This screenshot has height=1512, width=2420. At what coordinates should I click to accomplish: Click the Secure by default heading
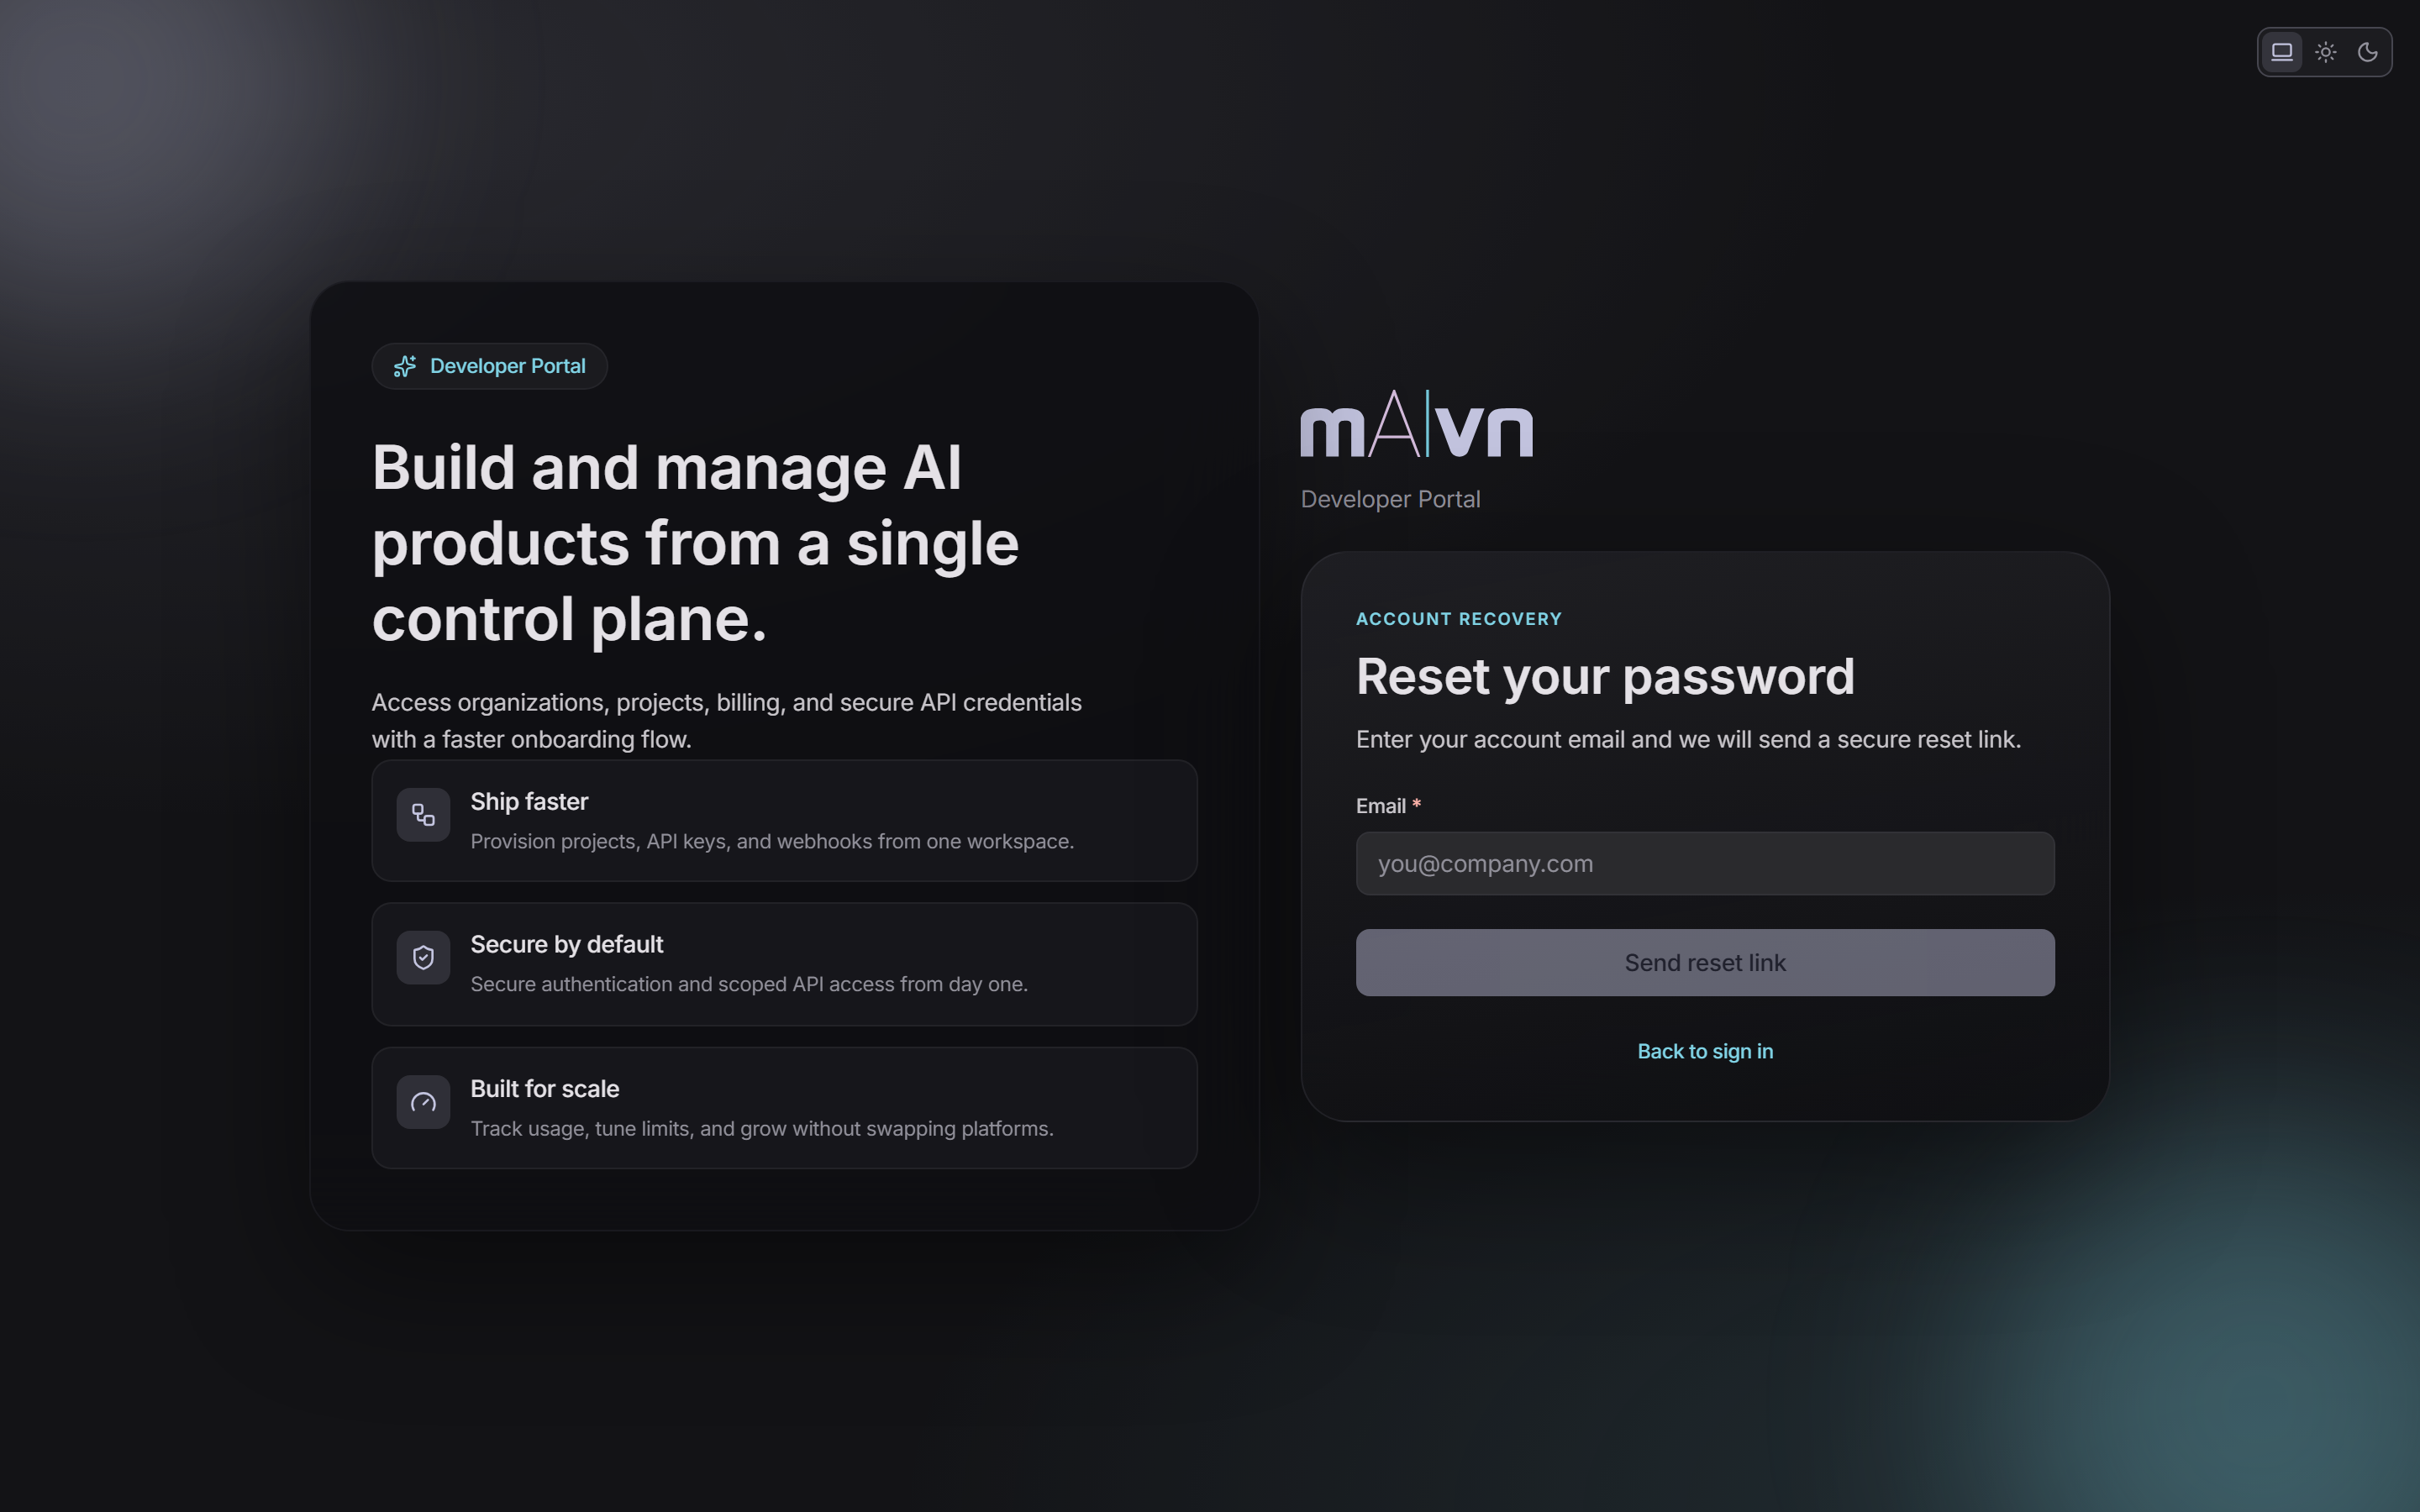pyautogui.click(x=567, y=945)
